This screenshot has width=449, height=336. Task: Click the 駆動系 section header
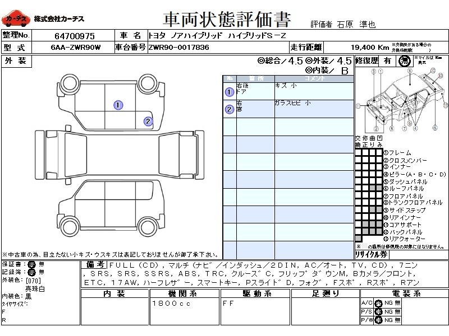point(255,293)
